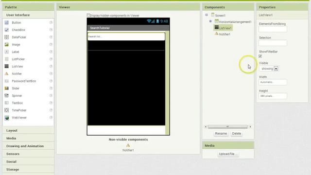Open help for the Button component
The width and height of the screenshot is (311, 175).
(x=51, y=22)
